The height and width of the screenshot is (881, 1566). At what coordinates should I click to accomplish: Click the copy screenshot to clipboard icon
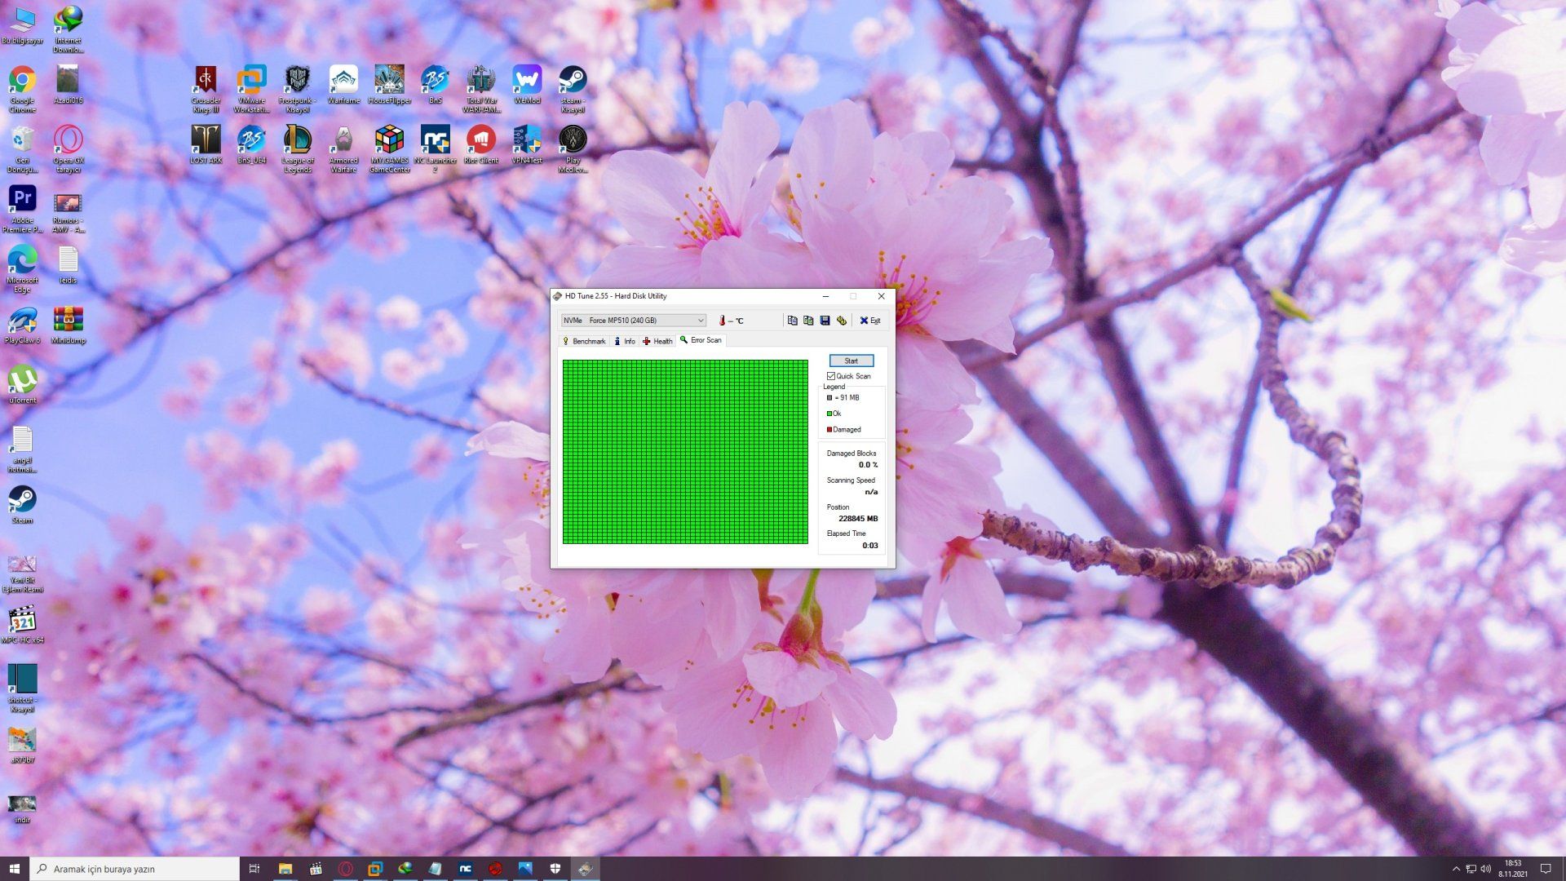[x=808, y=321]
